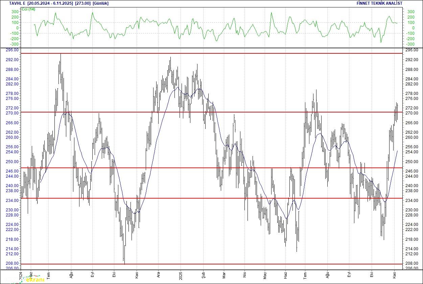Click the date range 20.05.2024 - 6.11.2025
The image size is (423, 284).
[x=50, y=3]
